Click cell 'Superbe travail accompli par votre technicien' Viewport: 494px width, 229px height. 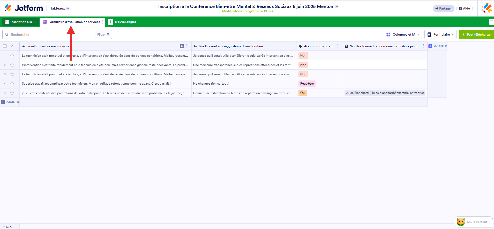click(105, 84)
